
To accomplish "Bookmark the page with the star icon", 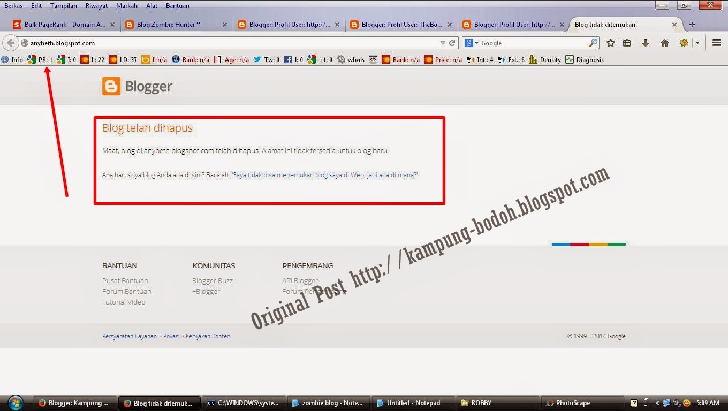I will (x=611, y=43).
